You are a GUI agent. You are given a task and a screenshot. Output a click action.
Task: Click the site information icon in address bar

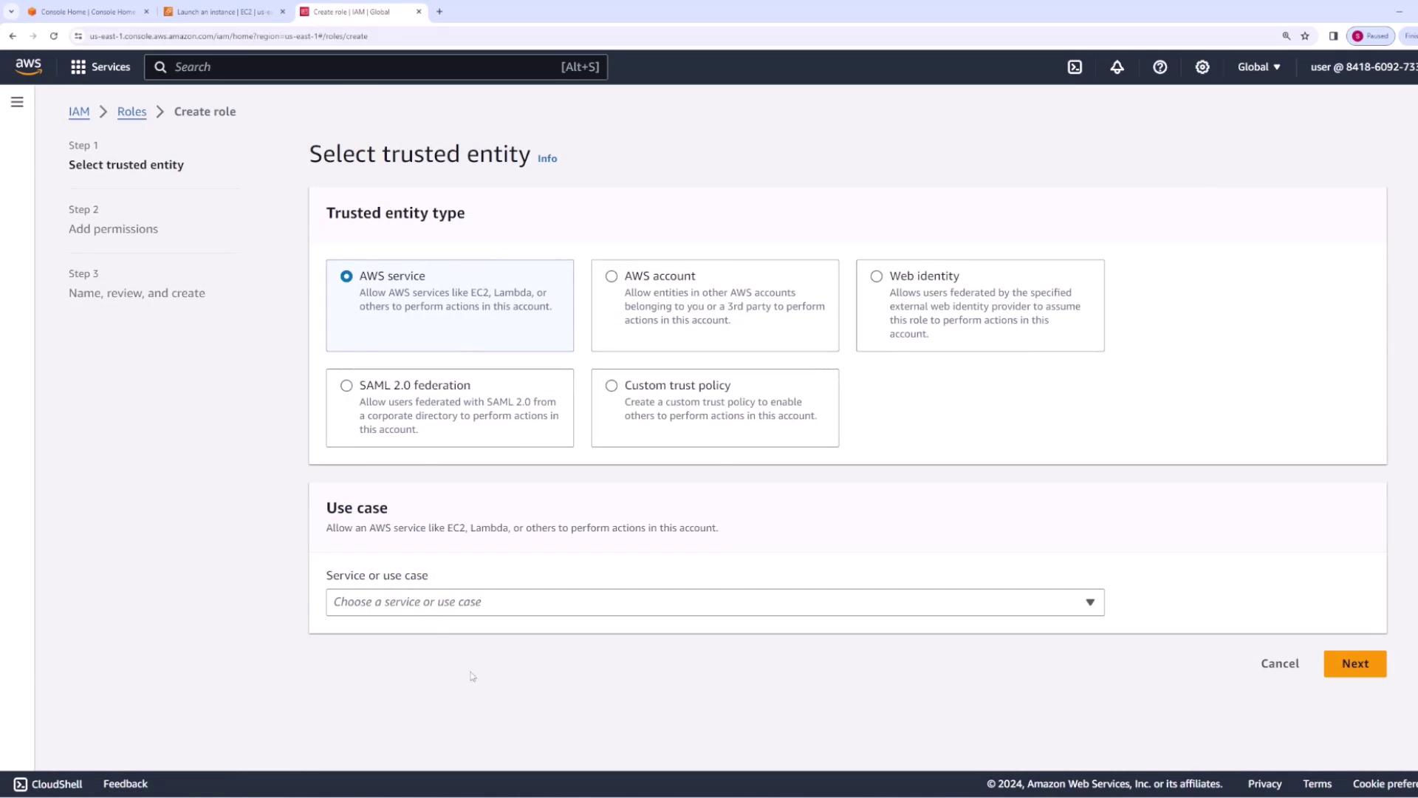[78, 35]
